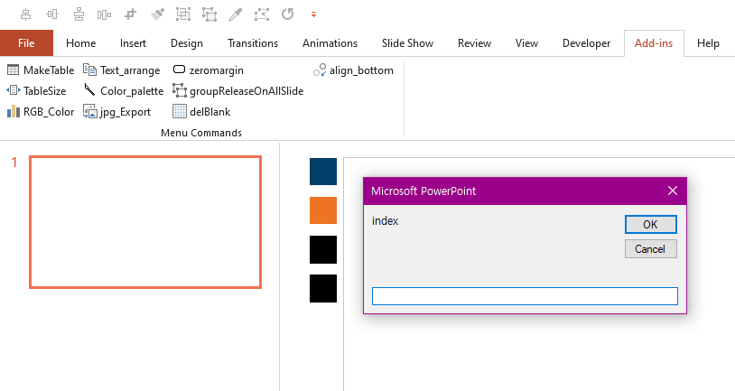Switch to the Slide Show tab

pyautogui.click(x=407, y=43)
